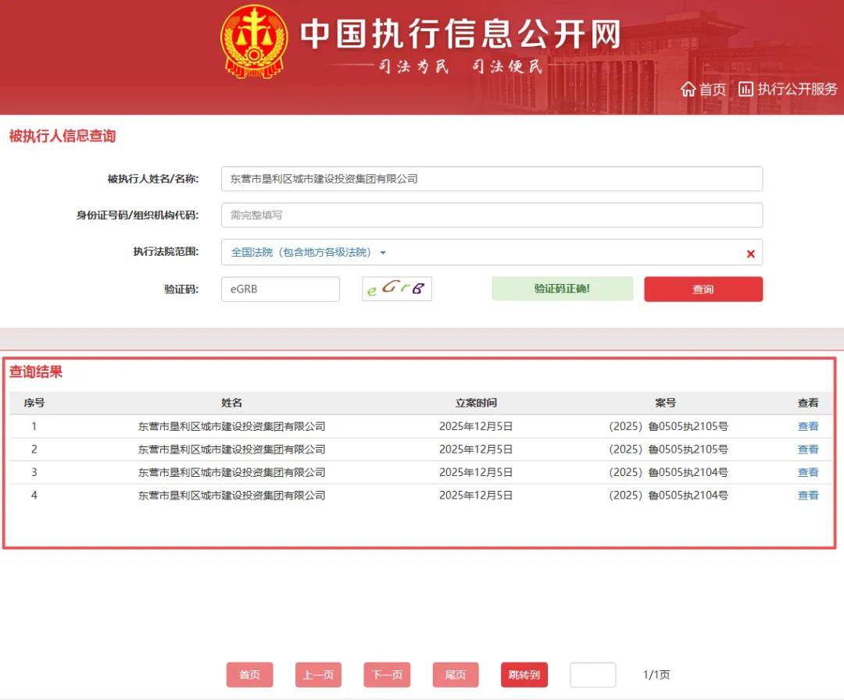Click the 上一页 previous page button

(318, 674)
